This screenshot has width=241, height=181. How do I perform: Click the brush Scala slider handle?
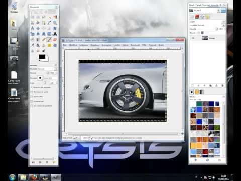[x=45, y=83]
